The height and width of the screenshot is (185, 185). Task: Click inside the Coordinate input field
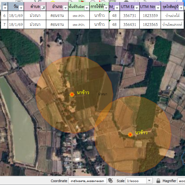tap(87, 181)
